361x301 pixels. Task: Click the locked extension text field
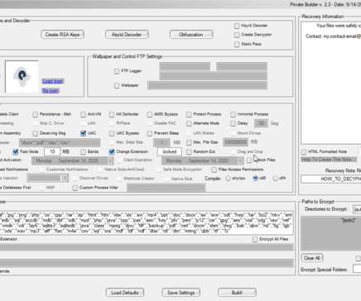pyautogui.click(x=170, y=151)
